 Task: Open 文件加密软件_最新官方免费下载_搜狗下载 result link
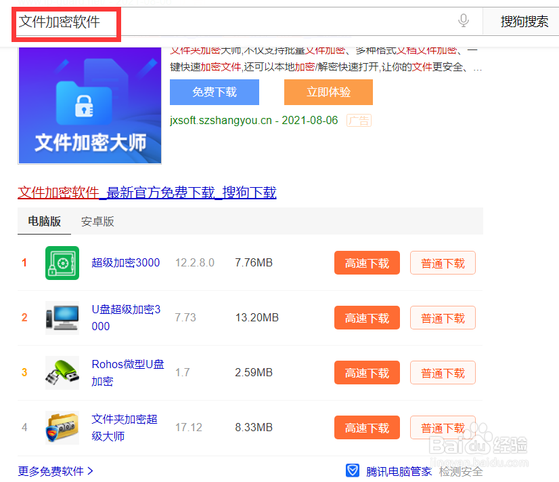(x=147, y=193)
